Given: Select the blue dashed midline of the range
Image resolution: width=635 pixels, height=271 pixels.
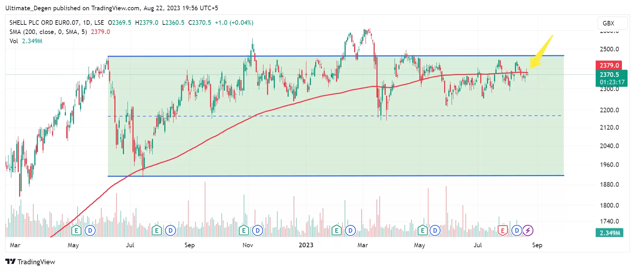Looking at the screenshot, I should [x=334, y=116].
